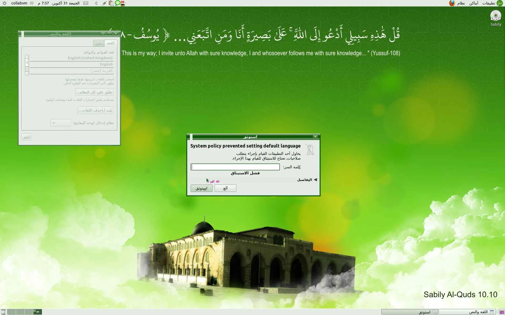Click the power shutdown icon
Image resolution: width=505 pixels, height=315 pixels.
pos(4,3)
